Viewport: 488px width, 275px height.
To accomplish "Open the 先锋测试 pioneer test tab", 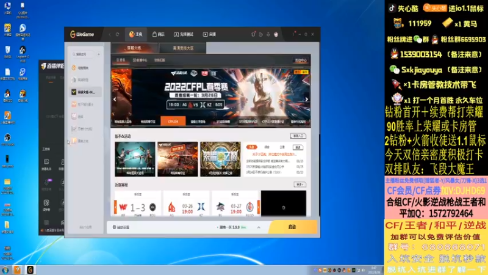I will click(184, 34).
